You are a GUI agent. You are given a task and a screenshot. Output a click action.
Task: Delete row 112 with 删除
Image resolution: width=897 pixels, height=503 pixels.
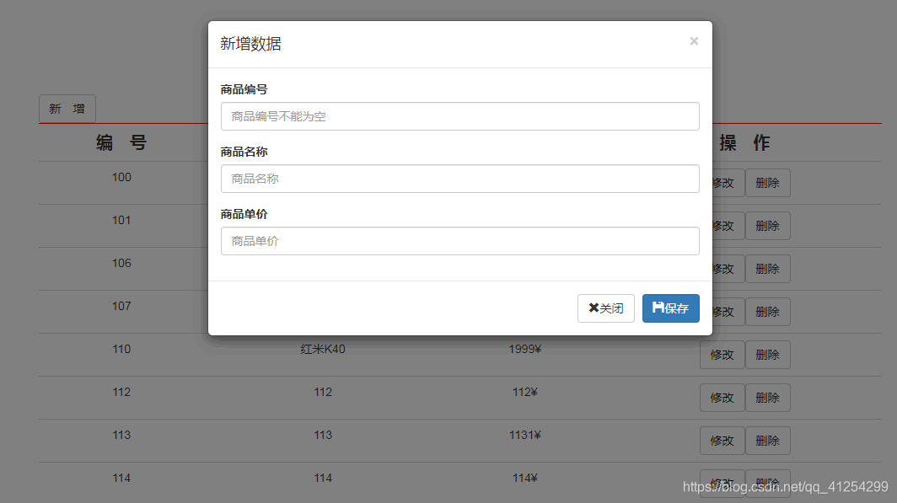(x=768, y=398)
